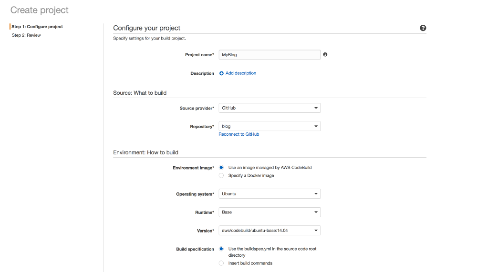Screen dimensions: 477x272
Task: Select image managed by AWS CodeBuild option
Action: coord(221,168)
